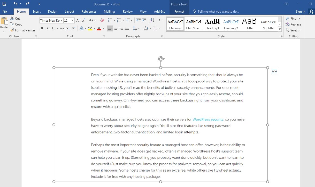Open the Sort dialog from Paragraph group
Viewport: 315px width, 187px height.
[x=152, y=20]
